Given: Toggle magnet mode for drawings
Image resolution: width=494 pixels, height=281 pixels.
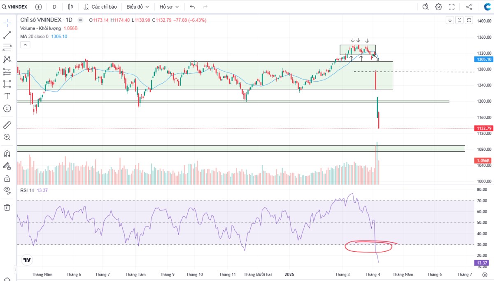Looking at the screenshot, I should (x=7, y=154).
